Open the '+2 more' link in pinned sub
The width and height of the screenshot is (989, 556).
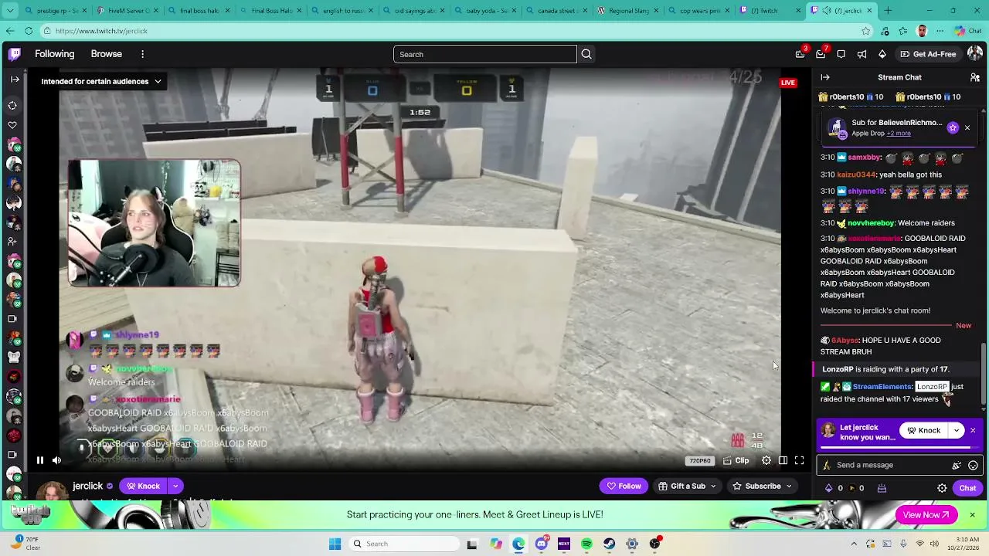coord(899,134)
